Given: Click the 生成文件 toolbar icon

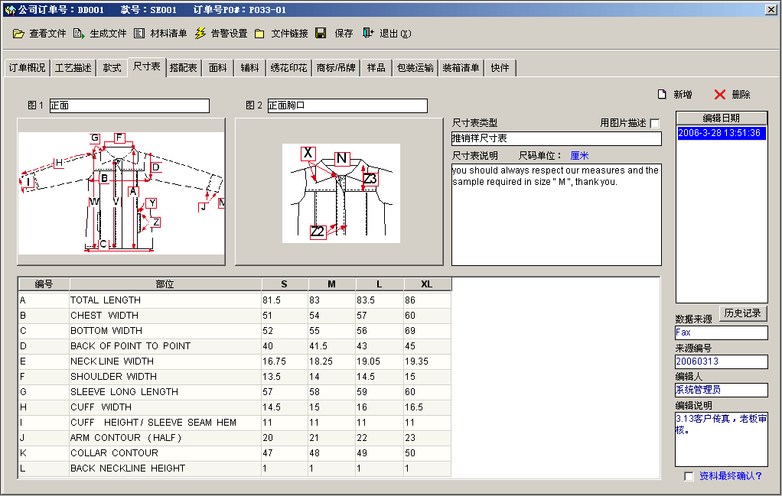Looking at the screenshot, I should (x=79, y=34).
